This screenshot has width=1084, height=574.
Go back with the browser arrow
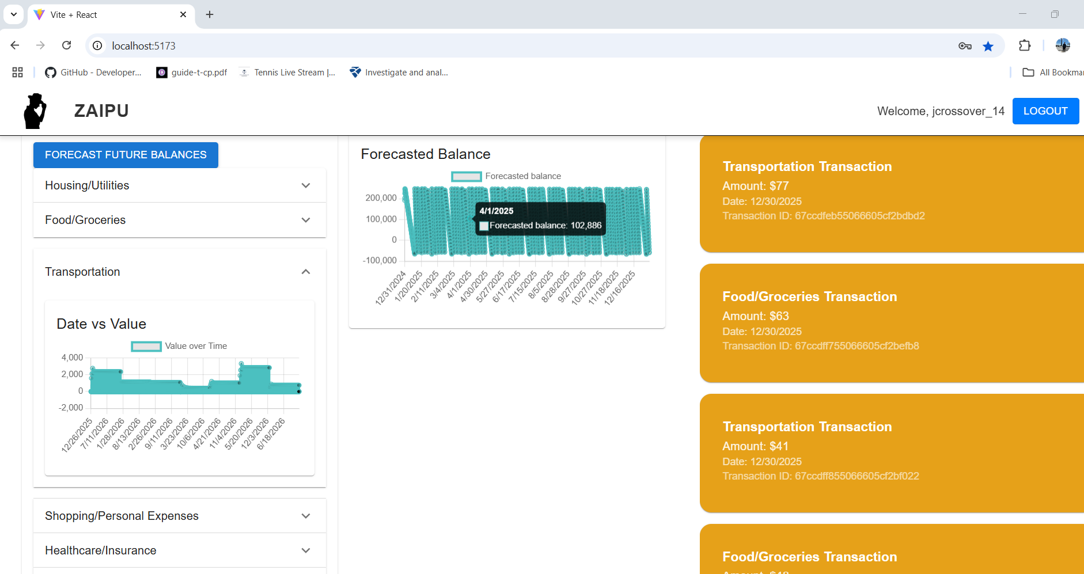tap(15, 45)
